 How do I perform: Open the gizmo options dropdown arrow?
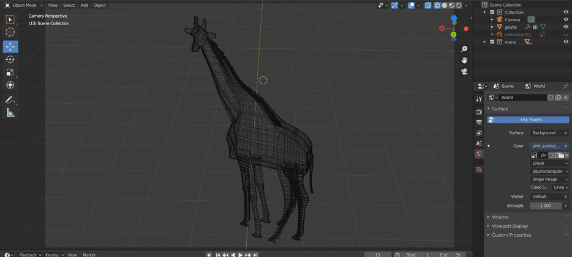[x=402, y=5]
